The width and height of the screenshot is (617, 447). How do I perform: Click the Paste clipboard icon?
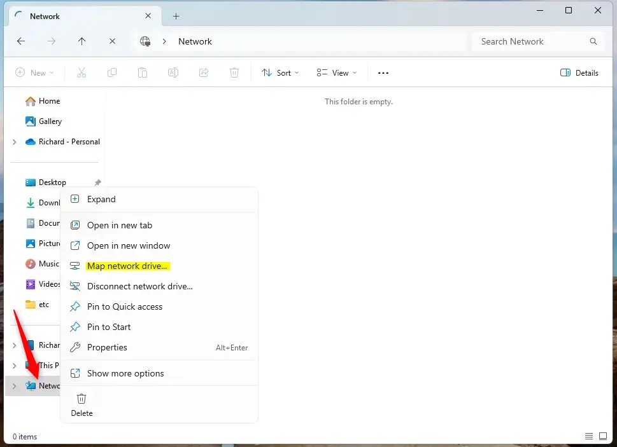pos(143,72)
